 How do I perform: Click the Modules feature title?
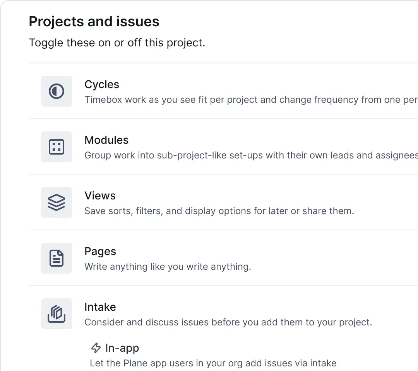[x=106, y=140]
